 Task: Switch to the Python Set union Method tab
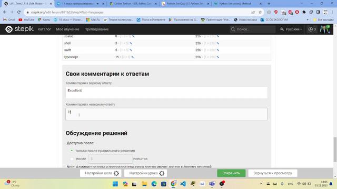pyautogui.click(x=237, y=4)
